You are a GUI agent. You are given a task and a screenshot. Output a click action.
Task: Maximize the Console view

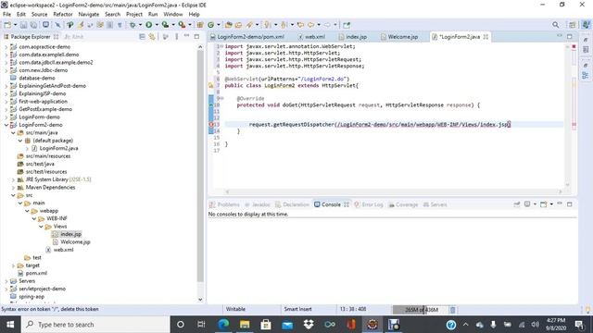570,204
